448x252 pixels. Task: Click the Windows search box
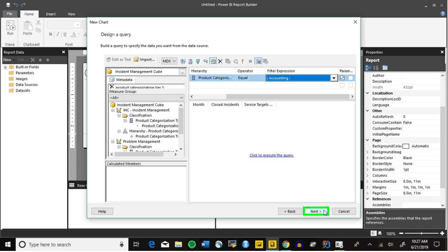[x=72, y=244]
